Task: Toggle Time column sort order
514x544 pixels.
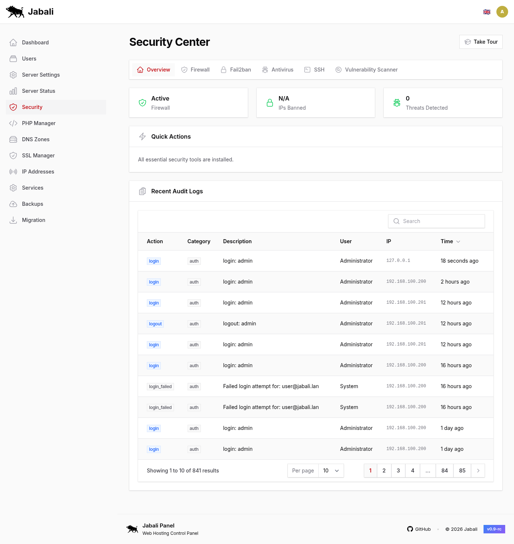Action: [x=450, y=241]
